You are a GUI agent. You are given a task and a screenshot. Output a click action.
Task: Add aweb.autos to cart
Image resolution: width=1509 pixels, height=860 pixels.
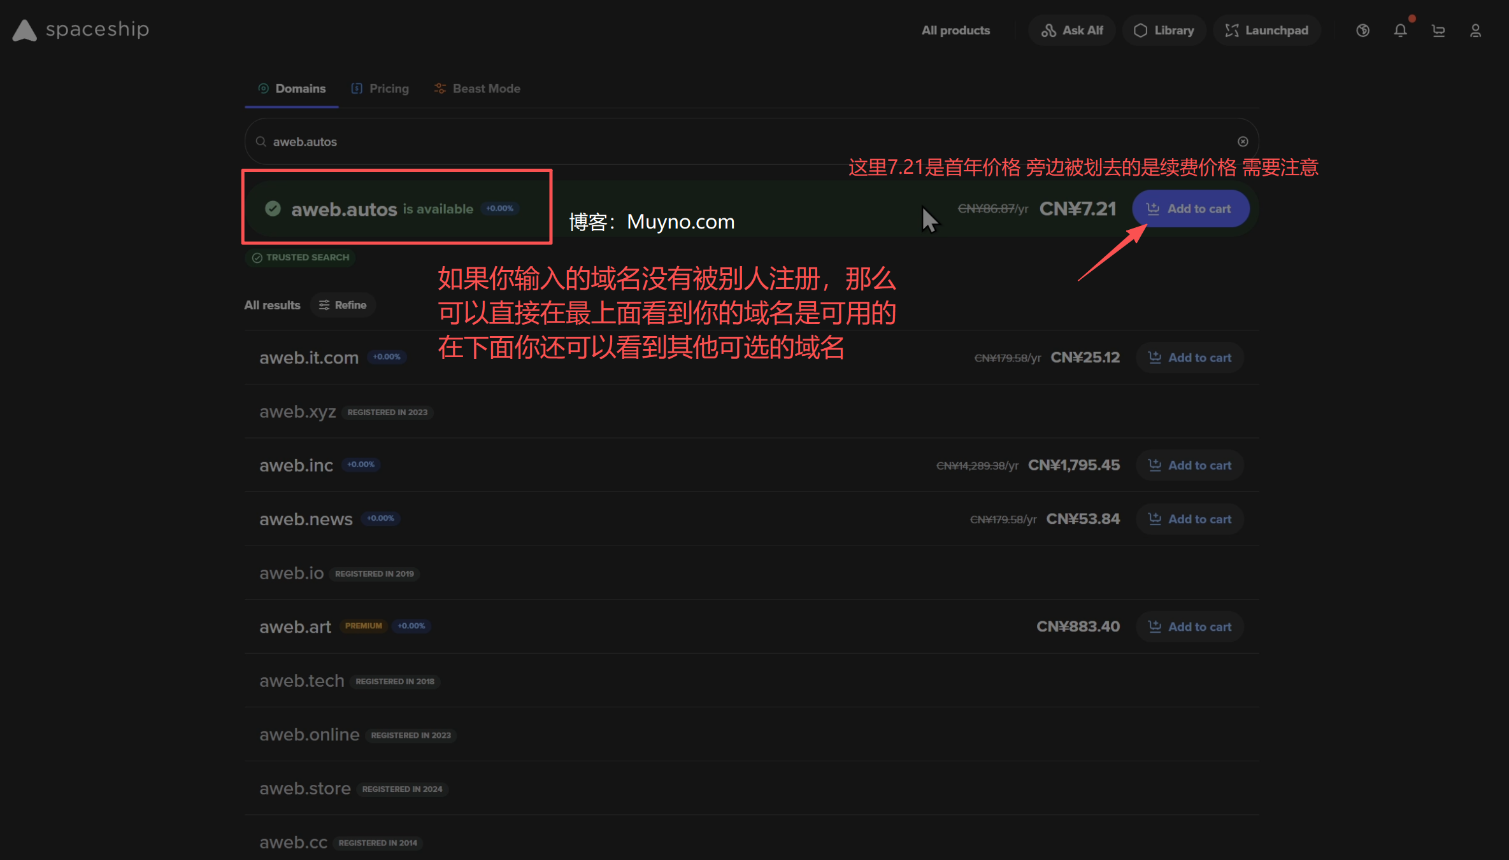point(1190,209)
